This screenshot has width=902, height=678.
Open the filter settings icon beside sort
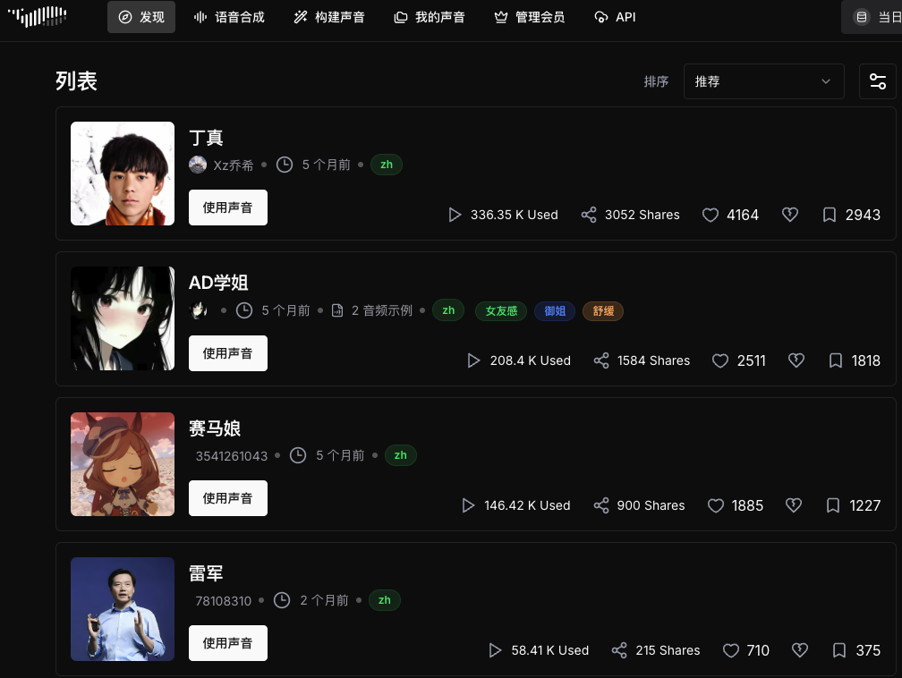coord(877,81)
